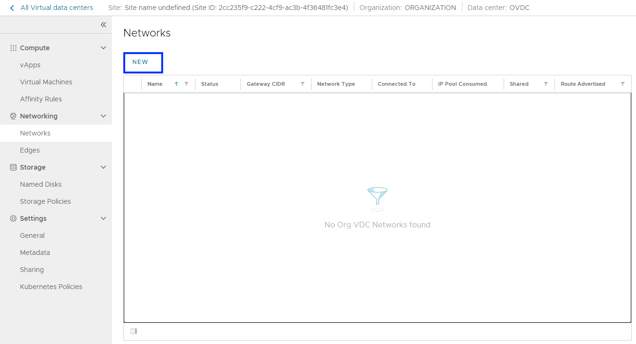This screenshot has width=636, height=344.
Task: Open Storage Policies page
Action: tap(45, 201)
